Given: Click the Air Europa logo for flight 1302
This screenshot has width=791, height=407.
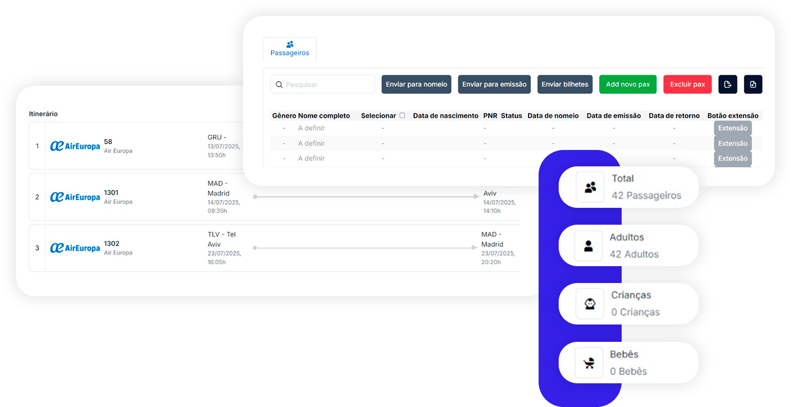Looking at the screenshot, I should pos(75,248).
